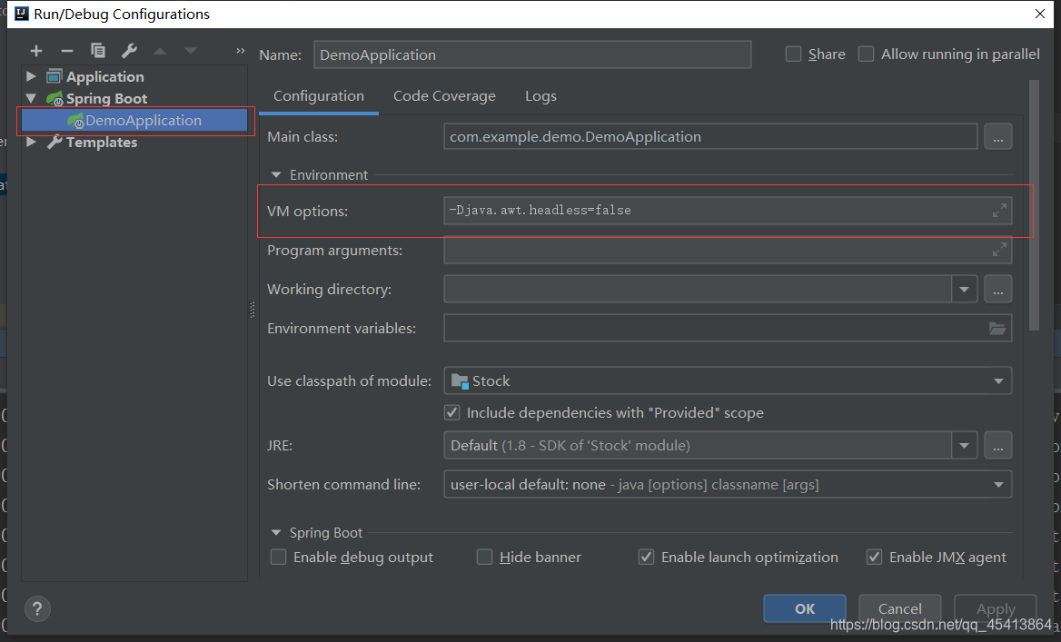Viewport: 1061px width, 642px height.
Task: Browse JRE location with ellipsis button
Action: coord(998,446)
